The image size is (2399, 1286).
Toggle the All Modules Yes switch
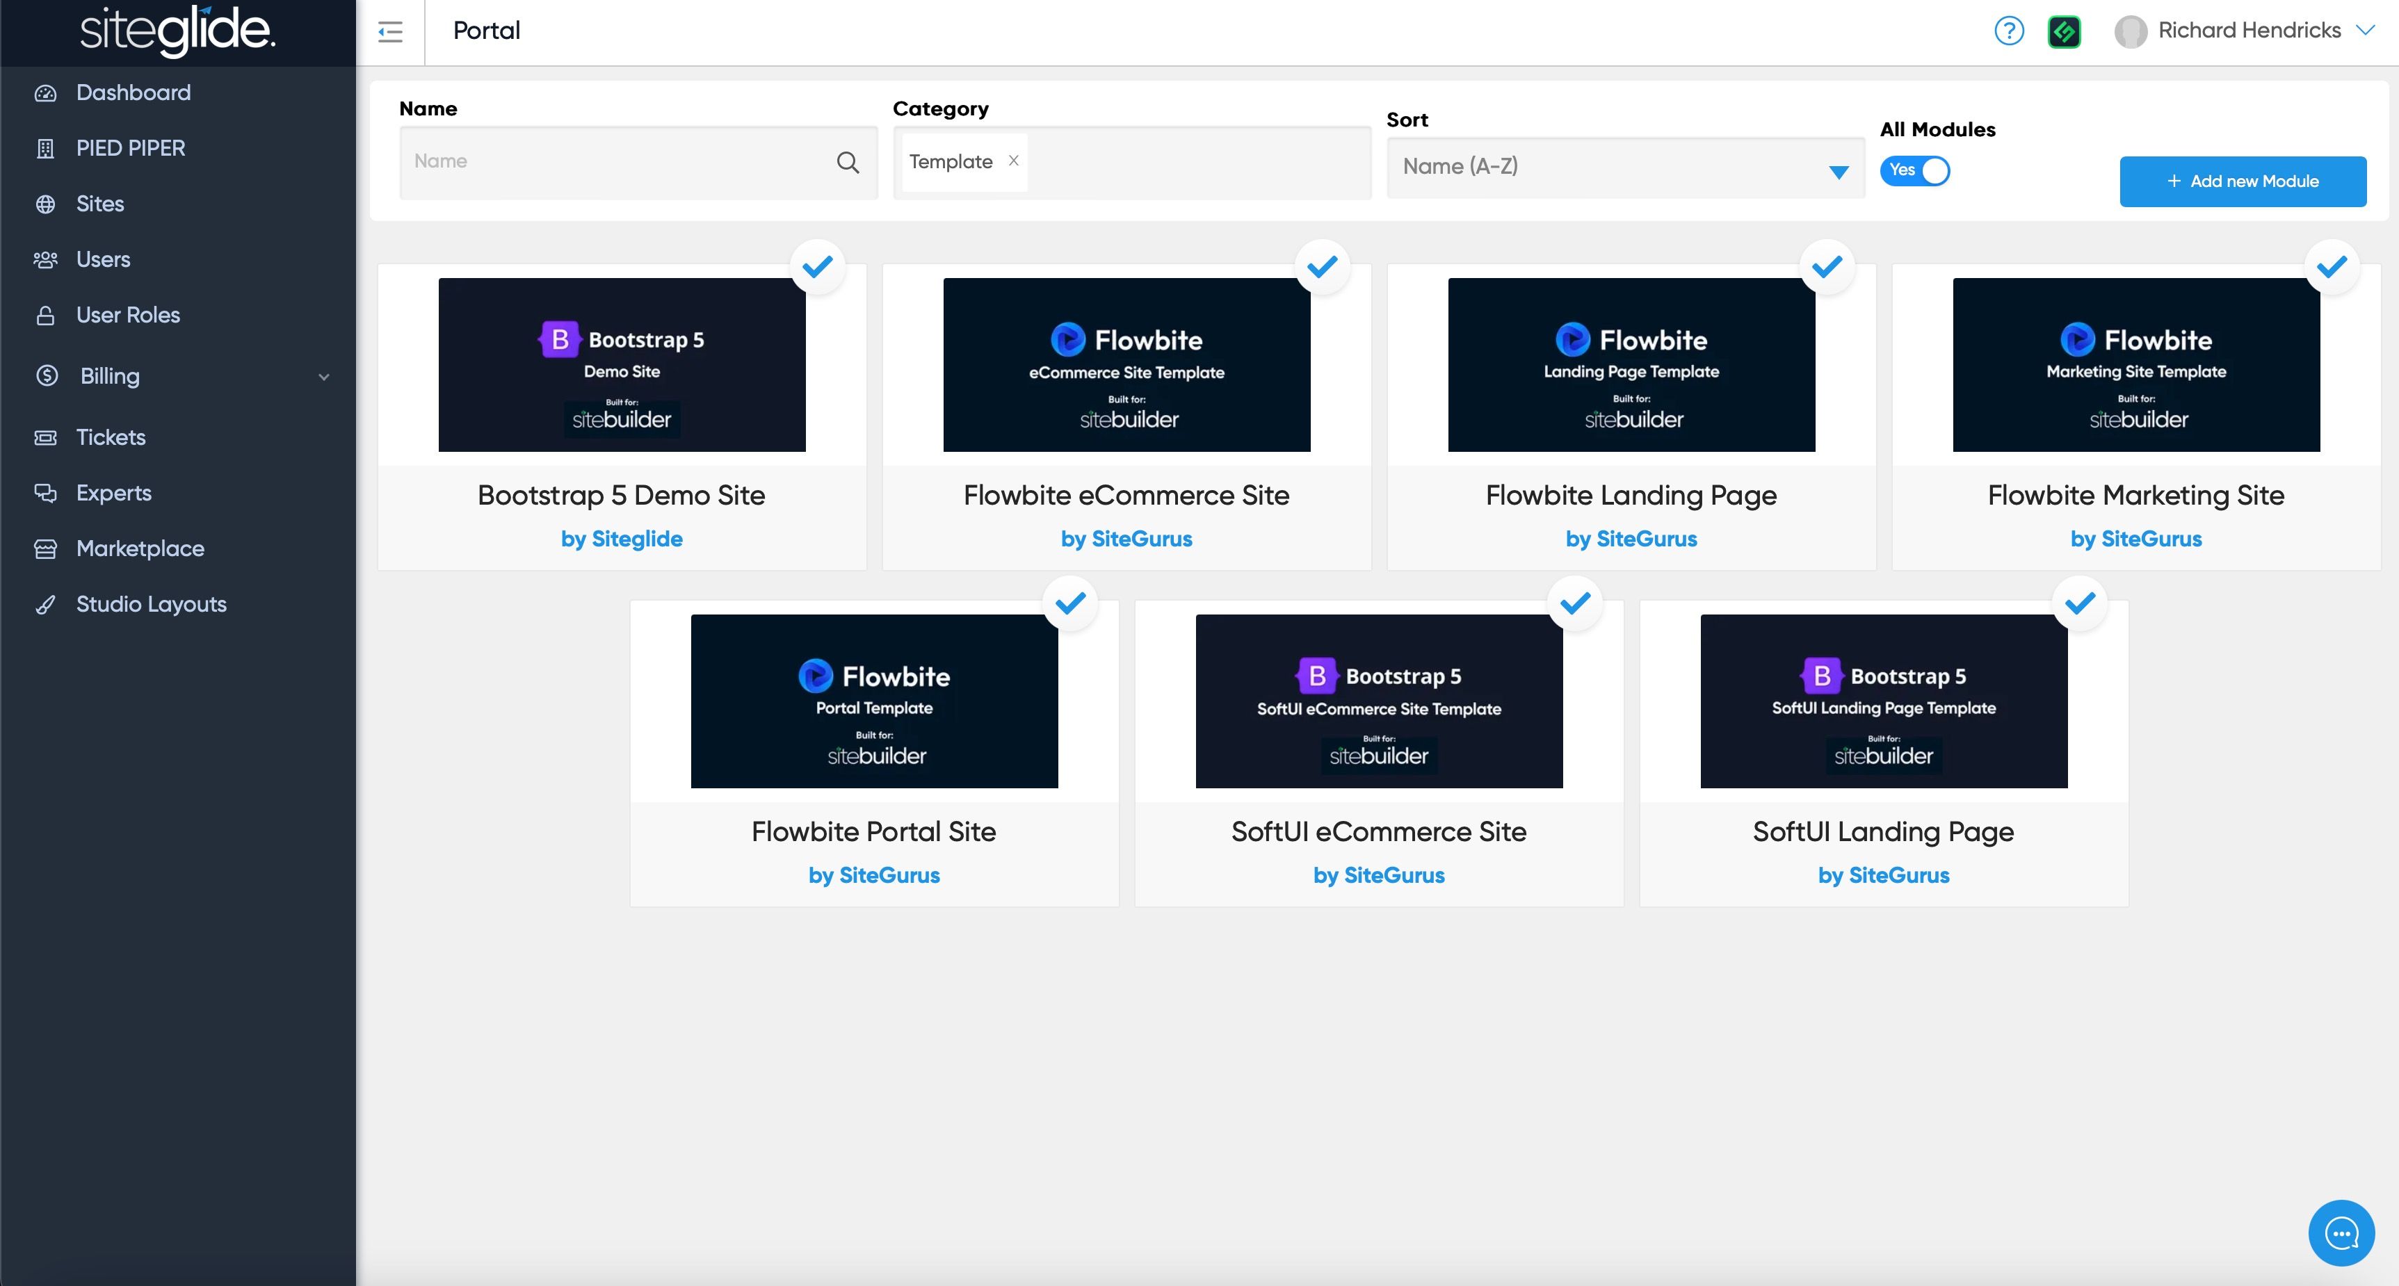point(1915,170)
